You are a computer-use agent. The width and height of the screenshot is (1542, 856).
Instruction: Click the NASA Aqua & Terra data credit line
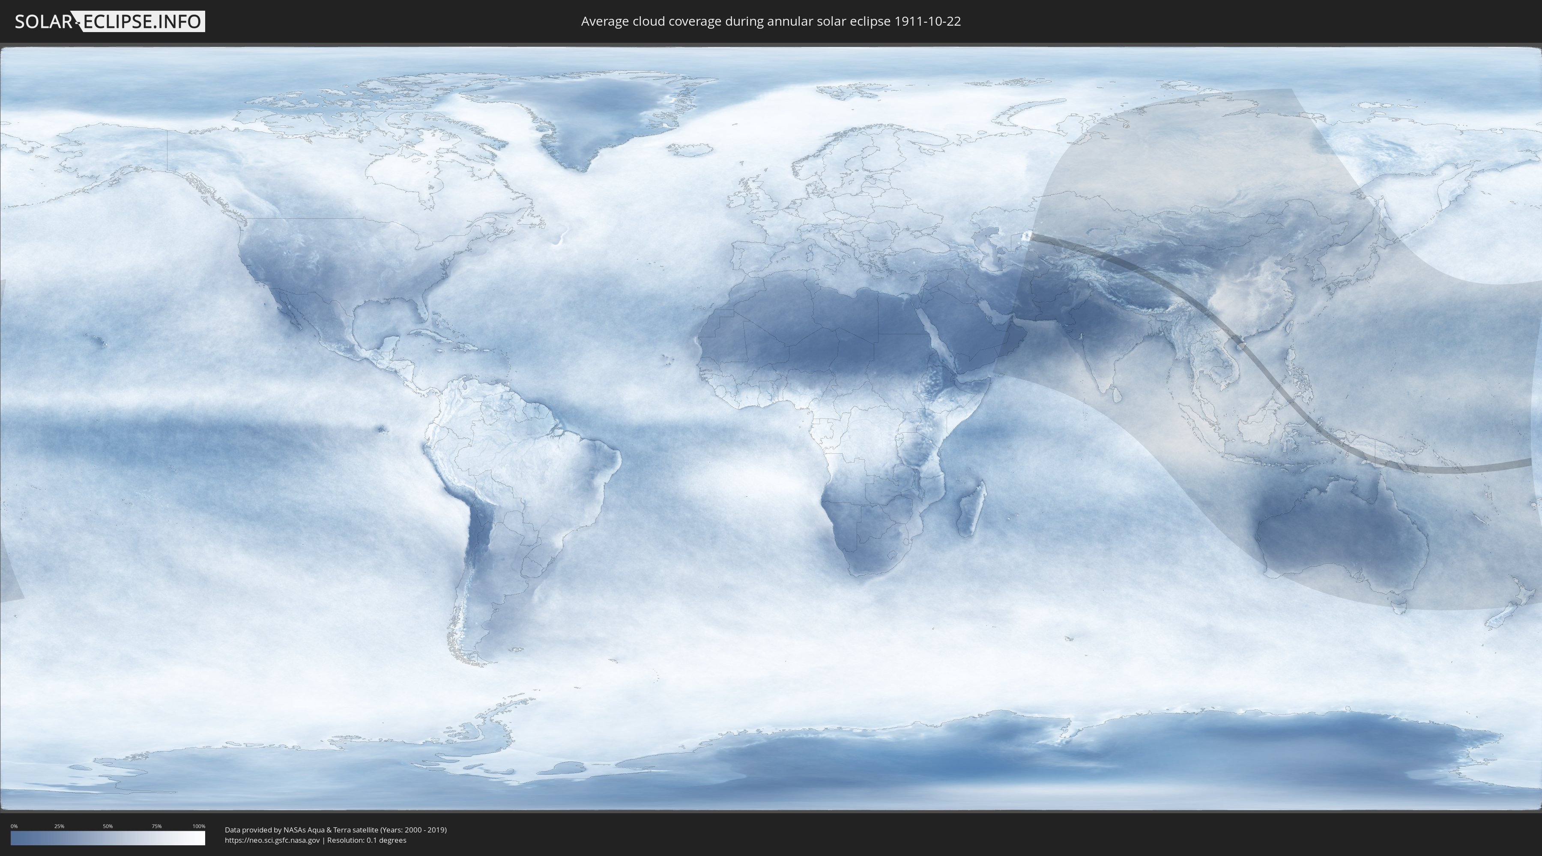[x=335, y=830]
